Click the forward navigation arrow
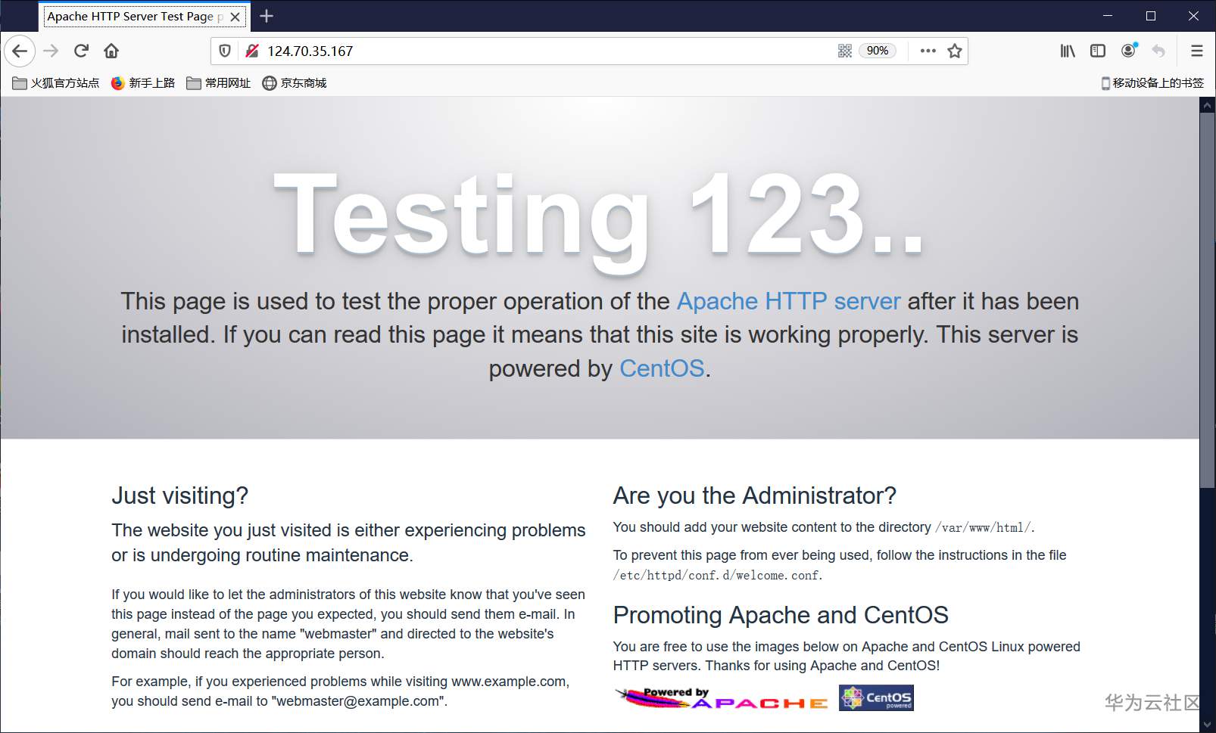Viewport: 1216px width, 733px height. [x=51, y=51]
